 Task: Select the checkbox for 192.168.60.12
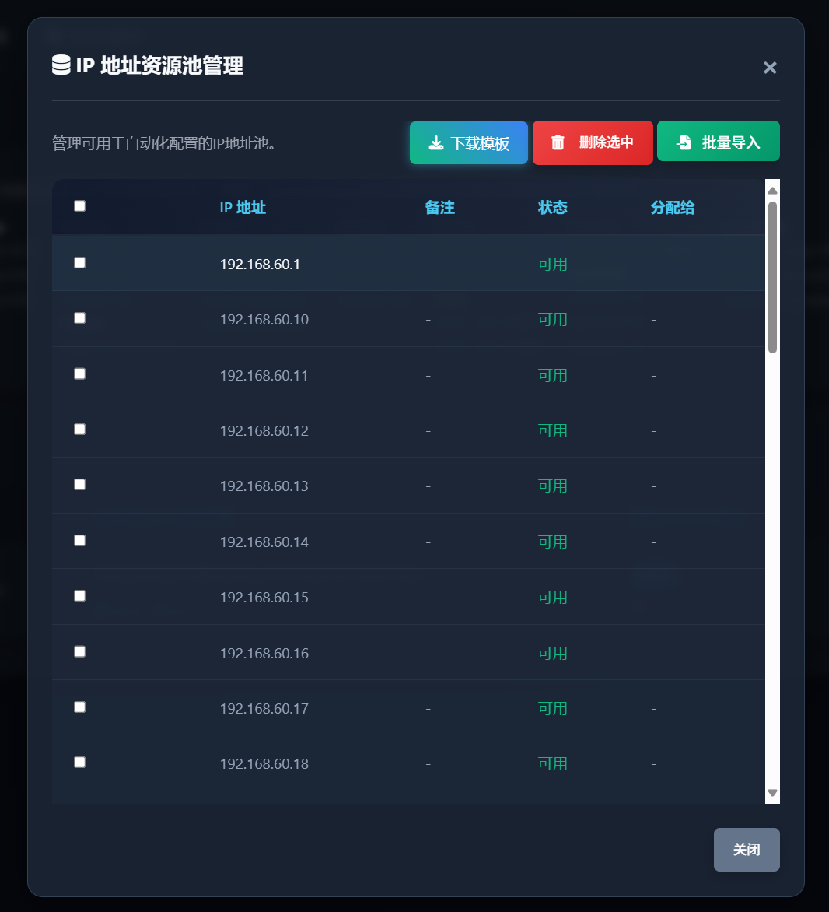(79, 430)
